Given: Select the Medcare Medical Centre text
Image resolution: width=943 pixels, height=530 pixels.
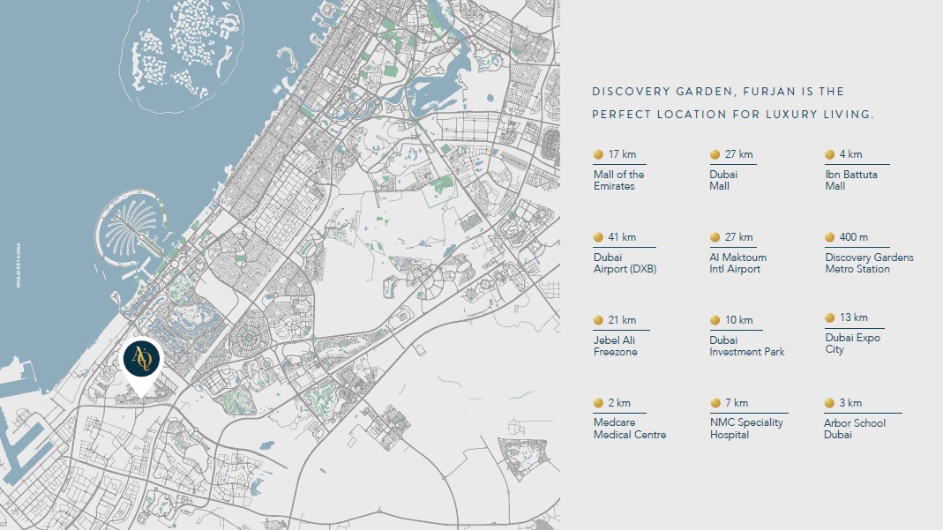Looking at the screenshot, I should (629, 429).
